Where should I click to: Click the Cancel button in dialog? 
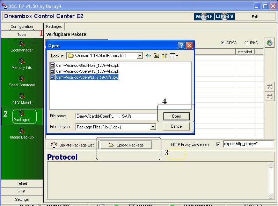click(176, 126)
